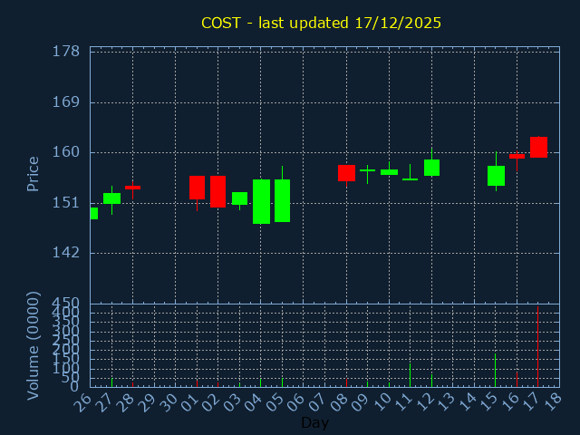Viewport: 580px width, 435px height.
Task: Select the x-axis day label 06
Action: coord(296,402)
